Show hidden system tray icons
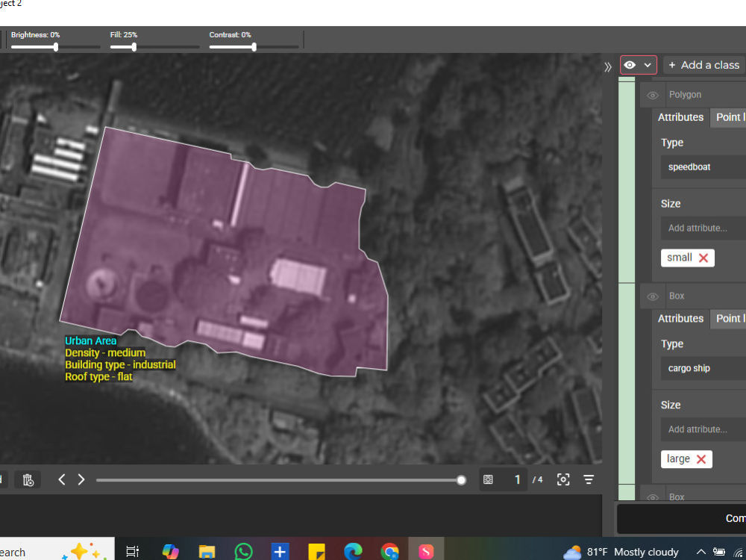This screenshot has width=746, height=560. tap(700, 552)
